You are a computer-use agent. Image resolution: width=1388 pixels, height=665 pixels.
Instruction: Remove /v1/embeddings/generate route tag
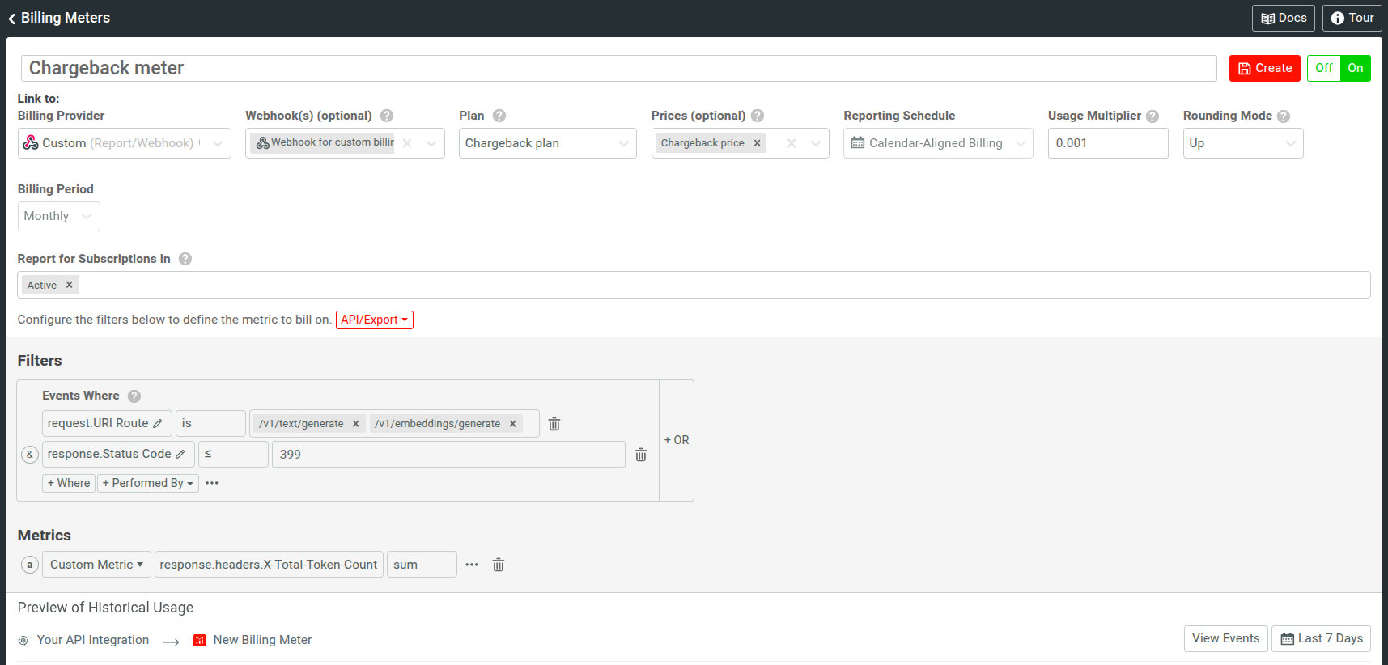pos(512,423)
